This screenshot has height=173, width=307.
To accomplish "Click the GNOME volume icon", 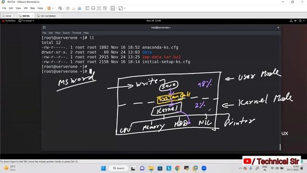I will click(x=295, y=21).
